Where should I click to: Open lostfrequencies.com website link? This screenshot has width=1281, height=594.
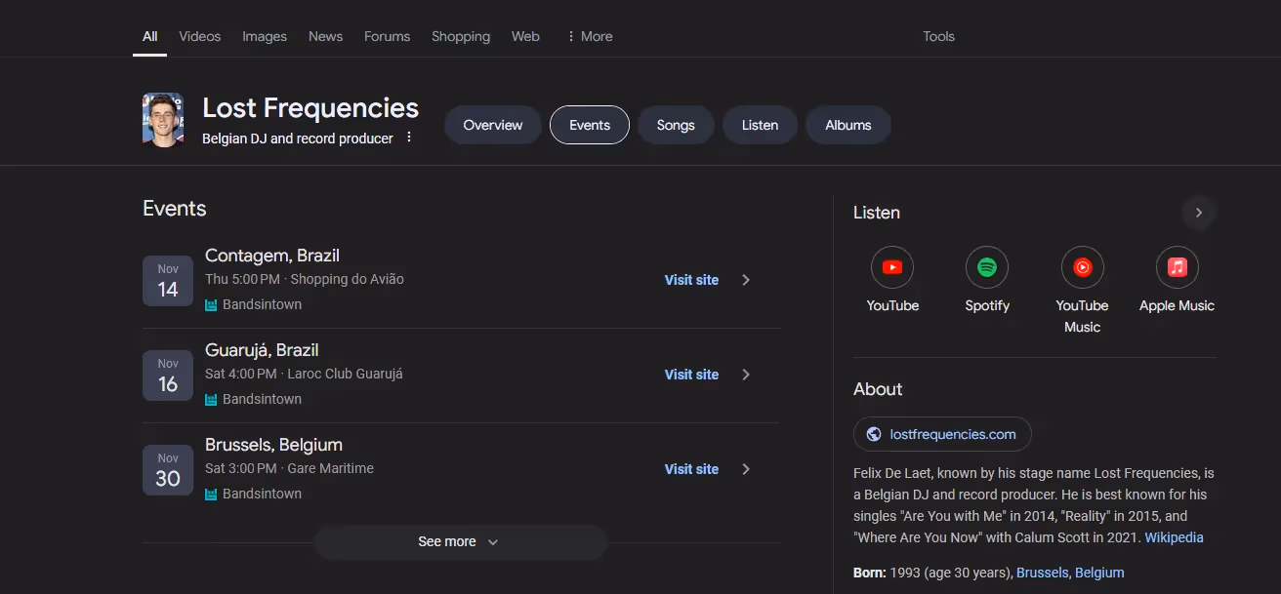(942, 434)
